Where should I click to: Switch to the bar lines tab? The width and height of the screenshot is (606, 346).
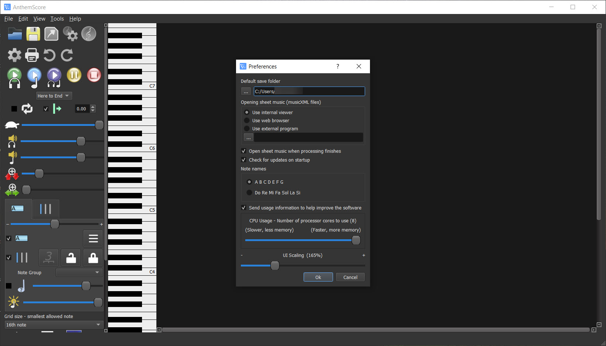[46, 209]
